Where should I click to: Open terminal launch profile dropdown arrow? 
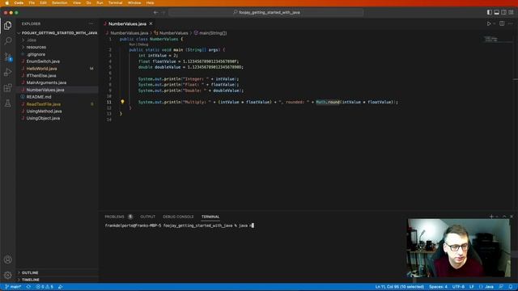[x=496, y=217]
